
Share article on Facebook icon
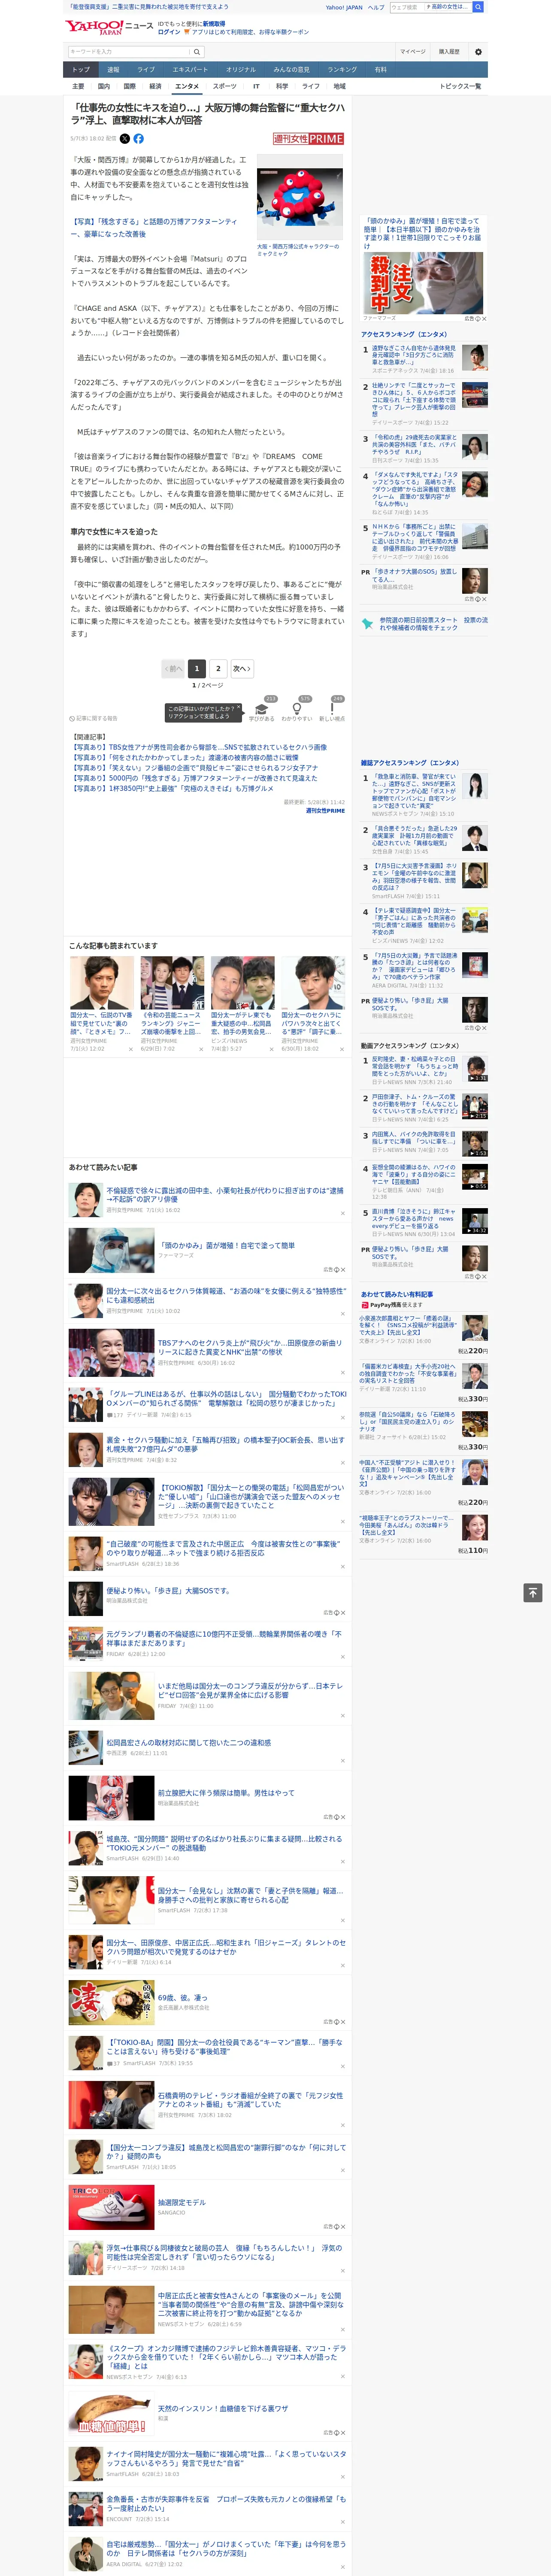tap(139, 139)
